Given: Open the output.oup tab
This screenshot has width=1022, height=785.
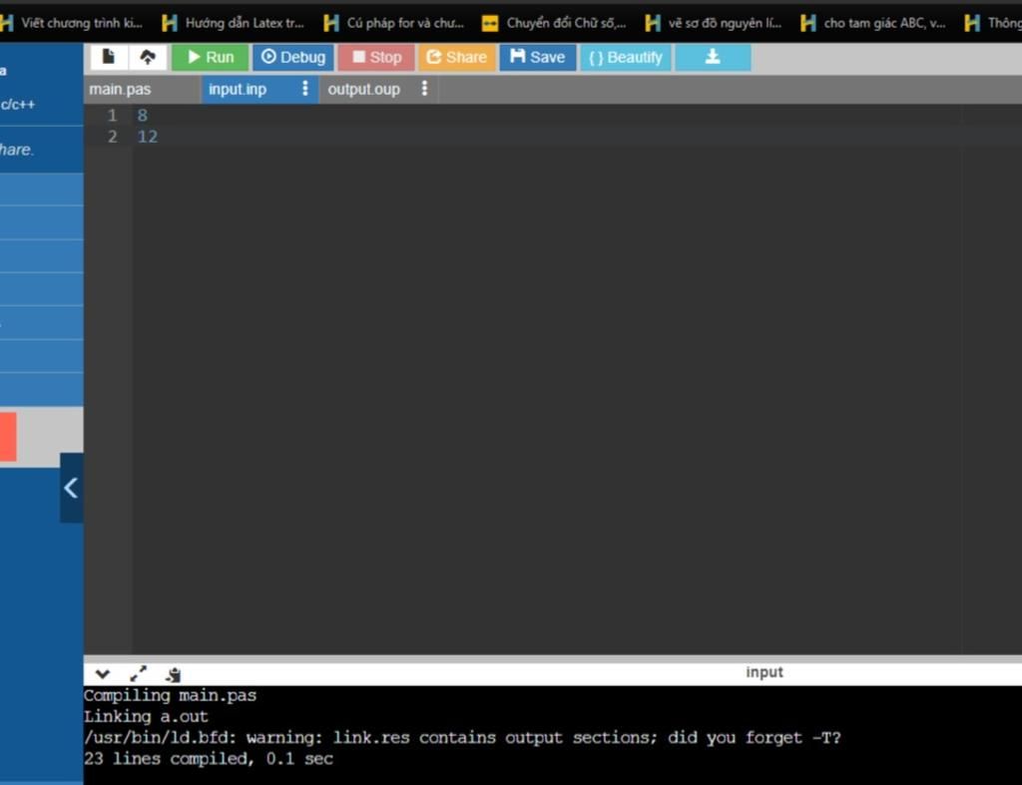Looking at the screenshot, I should tap(363, 89).
